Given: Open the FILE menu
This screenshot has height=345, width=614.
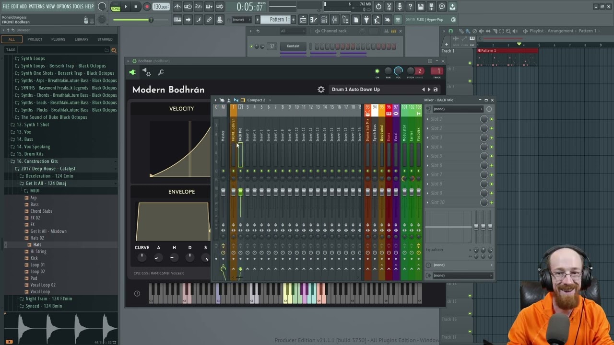Looking at the screenshot, I should coord(6,6).
